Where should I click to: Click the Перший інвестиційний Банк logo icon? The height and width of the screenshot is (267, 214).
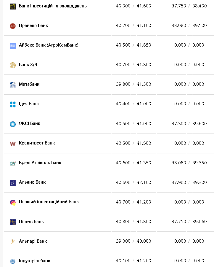click(x=12, y=202)
